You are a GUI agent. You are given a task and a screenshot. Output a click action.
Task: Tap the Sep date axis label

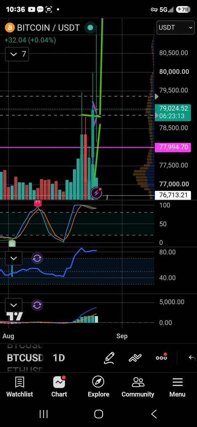coord(122,336)
